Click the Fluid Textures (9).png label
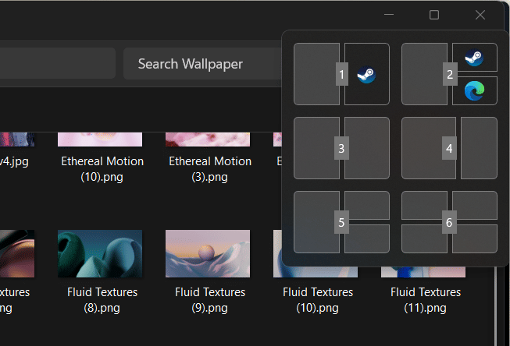The image size is (510, 346). (210, 300)
